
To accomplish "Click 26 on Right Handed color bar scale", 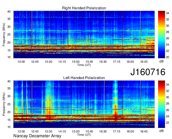I will (x=167, y=38).
